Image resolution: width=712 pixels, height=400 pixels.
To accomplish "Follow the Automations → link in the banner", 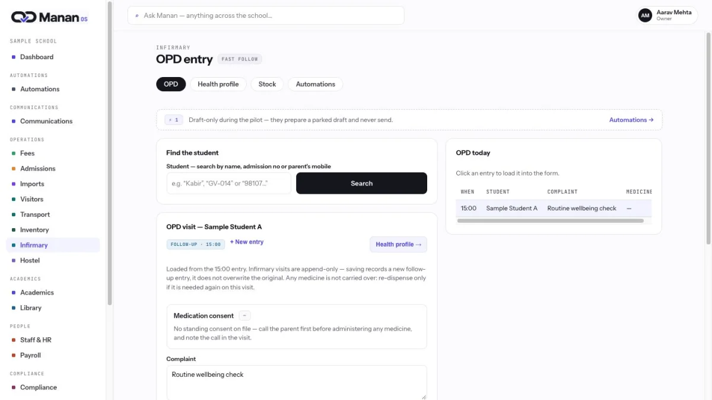I will (631, 120).
